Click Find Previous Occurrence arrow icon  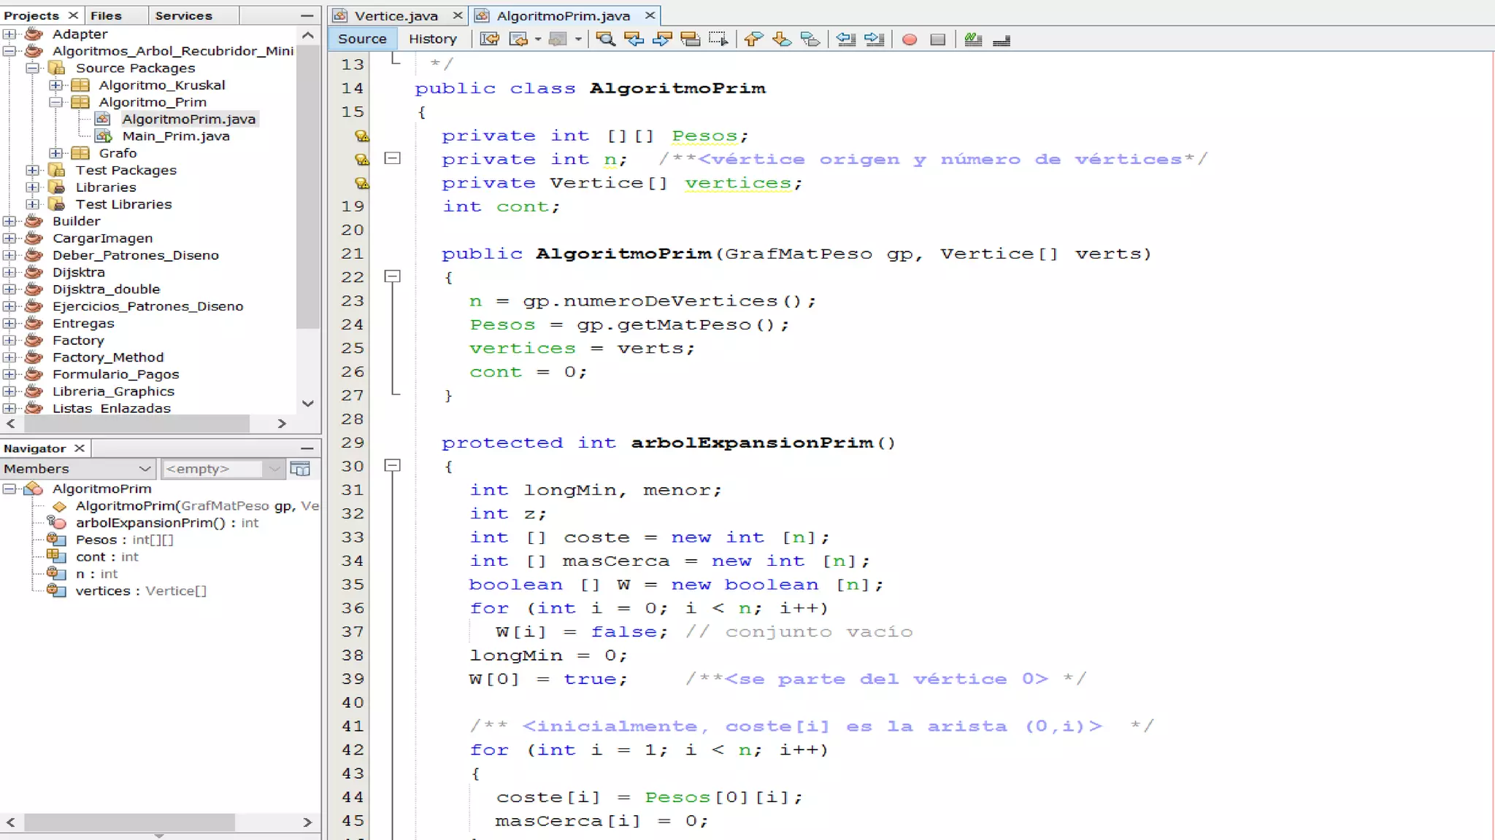pyautogui.click(x=634, y=39)
